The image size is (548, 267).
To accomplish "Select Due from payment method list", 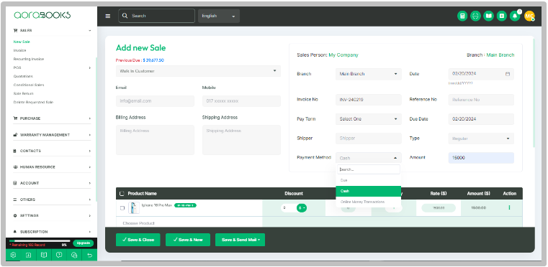I will click(x=369, y=181).
